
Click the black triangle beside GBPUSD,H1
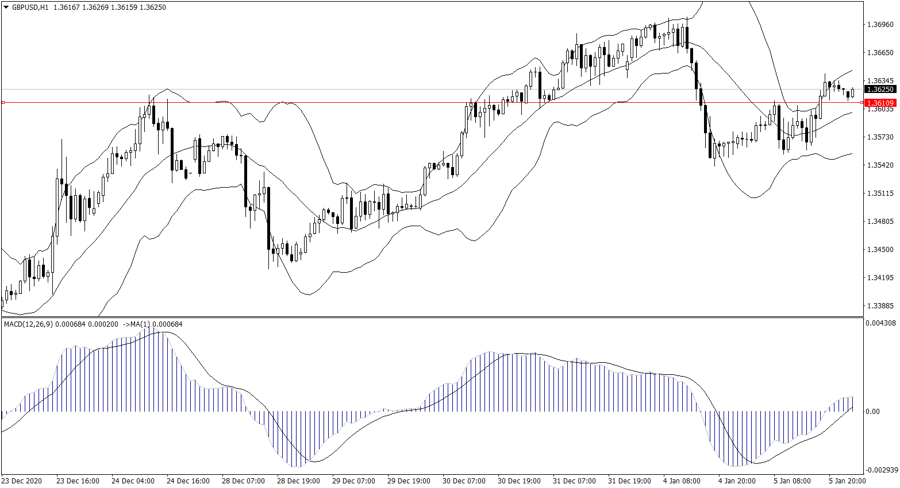click(6, 7)
